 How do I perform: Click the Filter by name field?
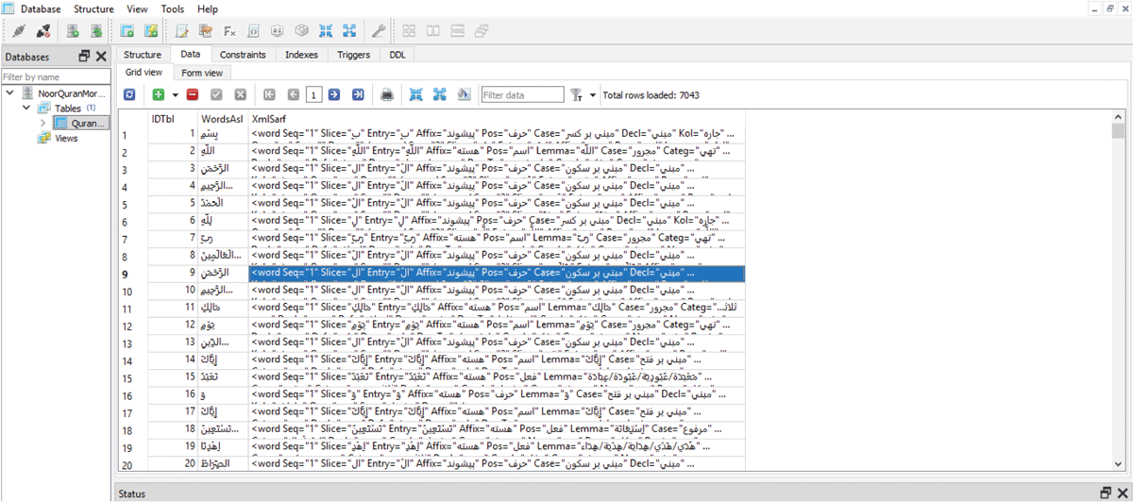tap(55, 76)
